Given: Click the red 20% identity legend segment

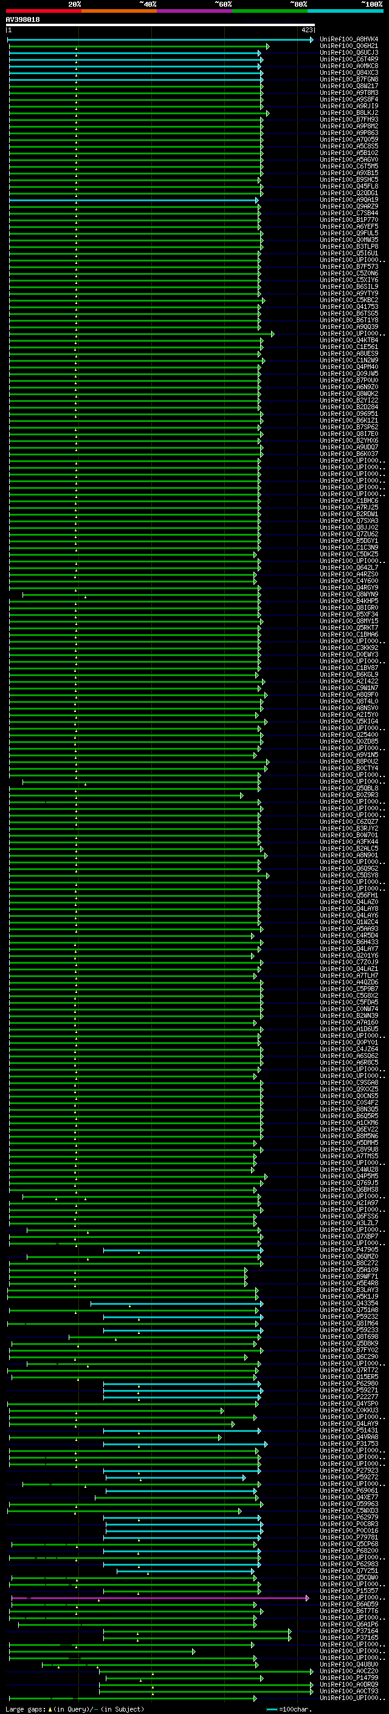Looking at the screenshot, I should click(x=44, y=11).
